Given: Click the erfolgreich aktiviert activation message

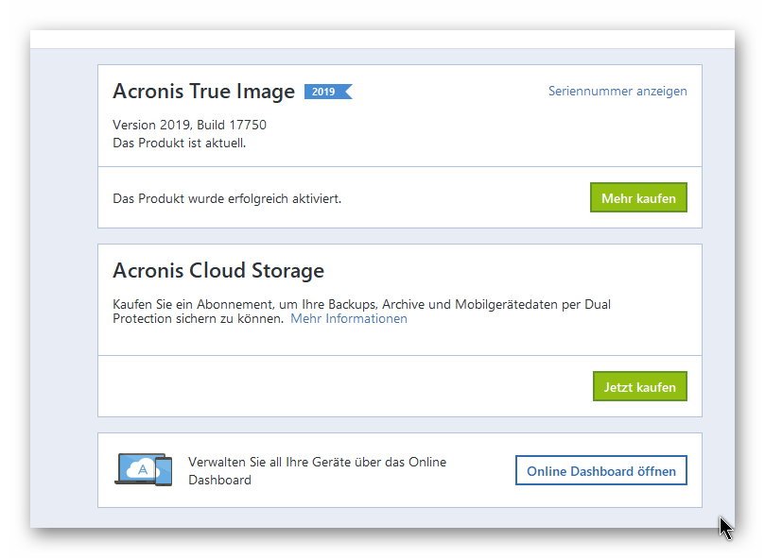Looking at the screenshot, I should coord(227,198).
